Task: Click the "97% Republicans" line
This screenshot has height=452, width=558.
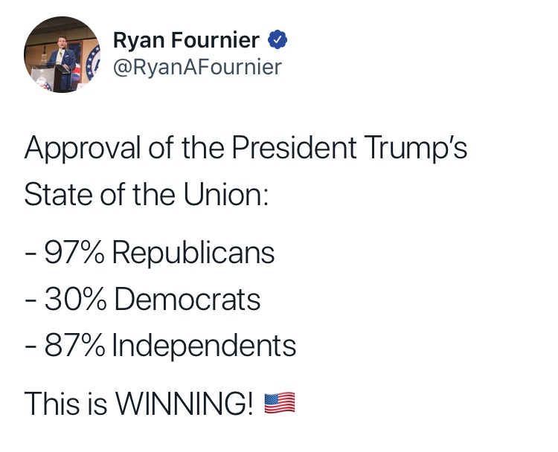Action: tap(150, 254)
